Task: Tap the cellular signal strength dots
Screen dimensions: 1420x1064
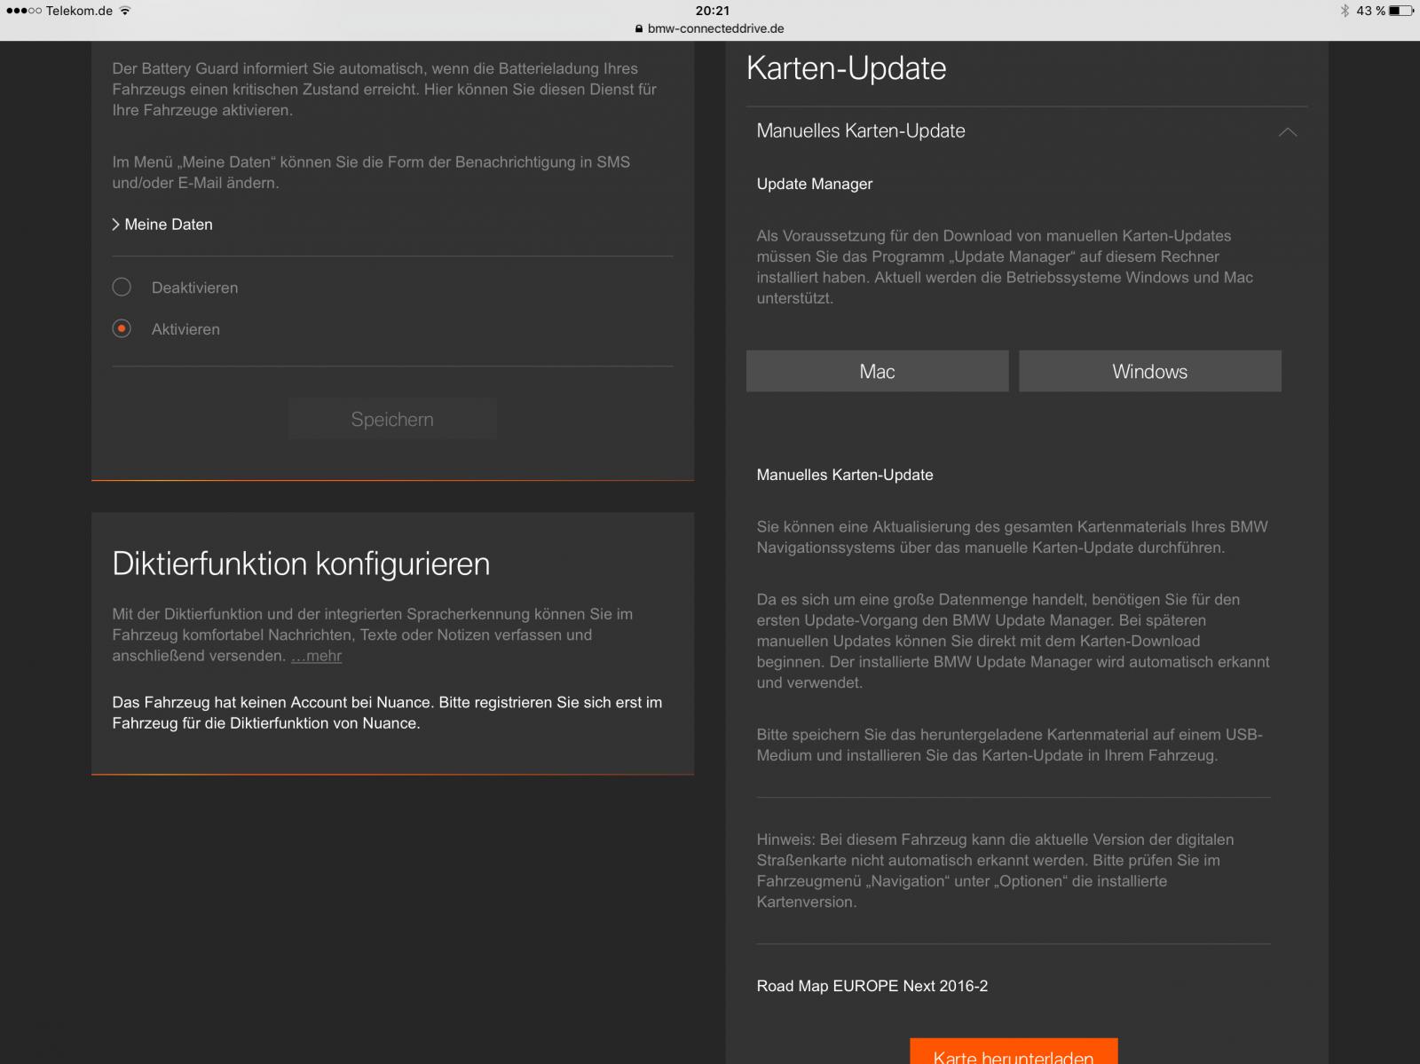Action: point(23,11)
